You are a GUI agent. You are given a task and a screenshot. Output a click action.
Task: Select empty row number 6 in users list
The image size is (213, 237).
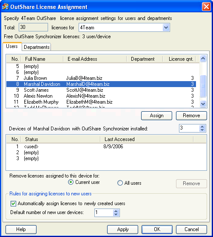[101, 72]
